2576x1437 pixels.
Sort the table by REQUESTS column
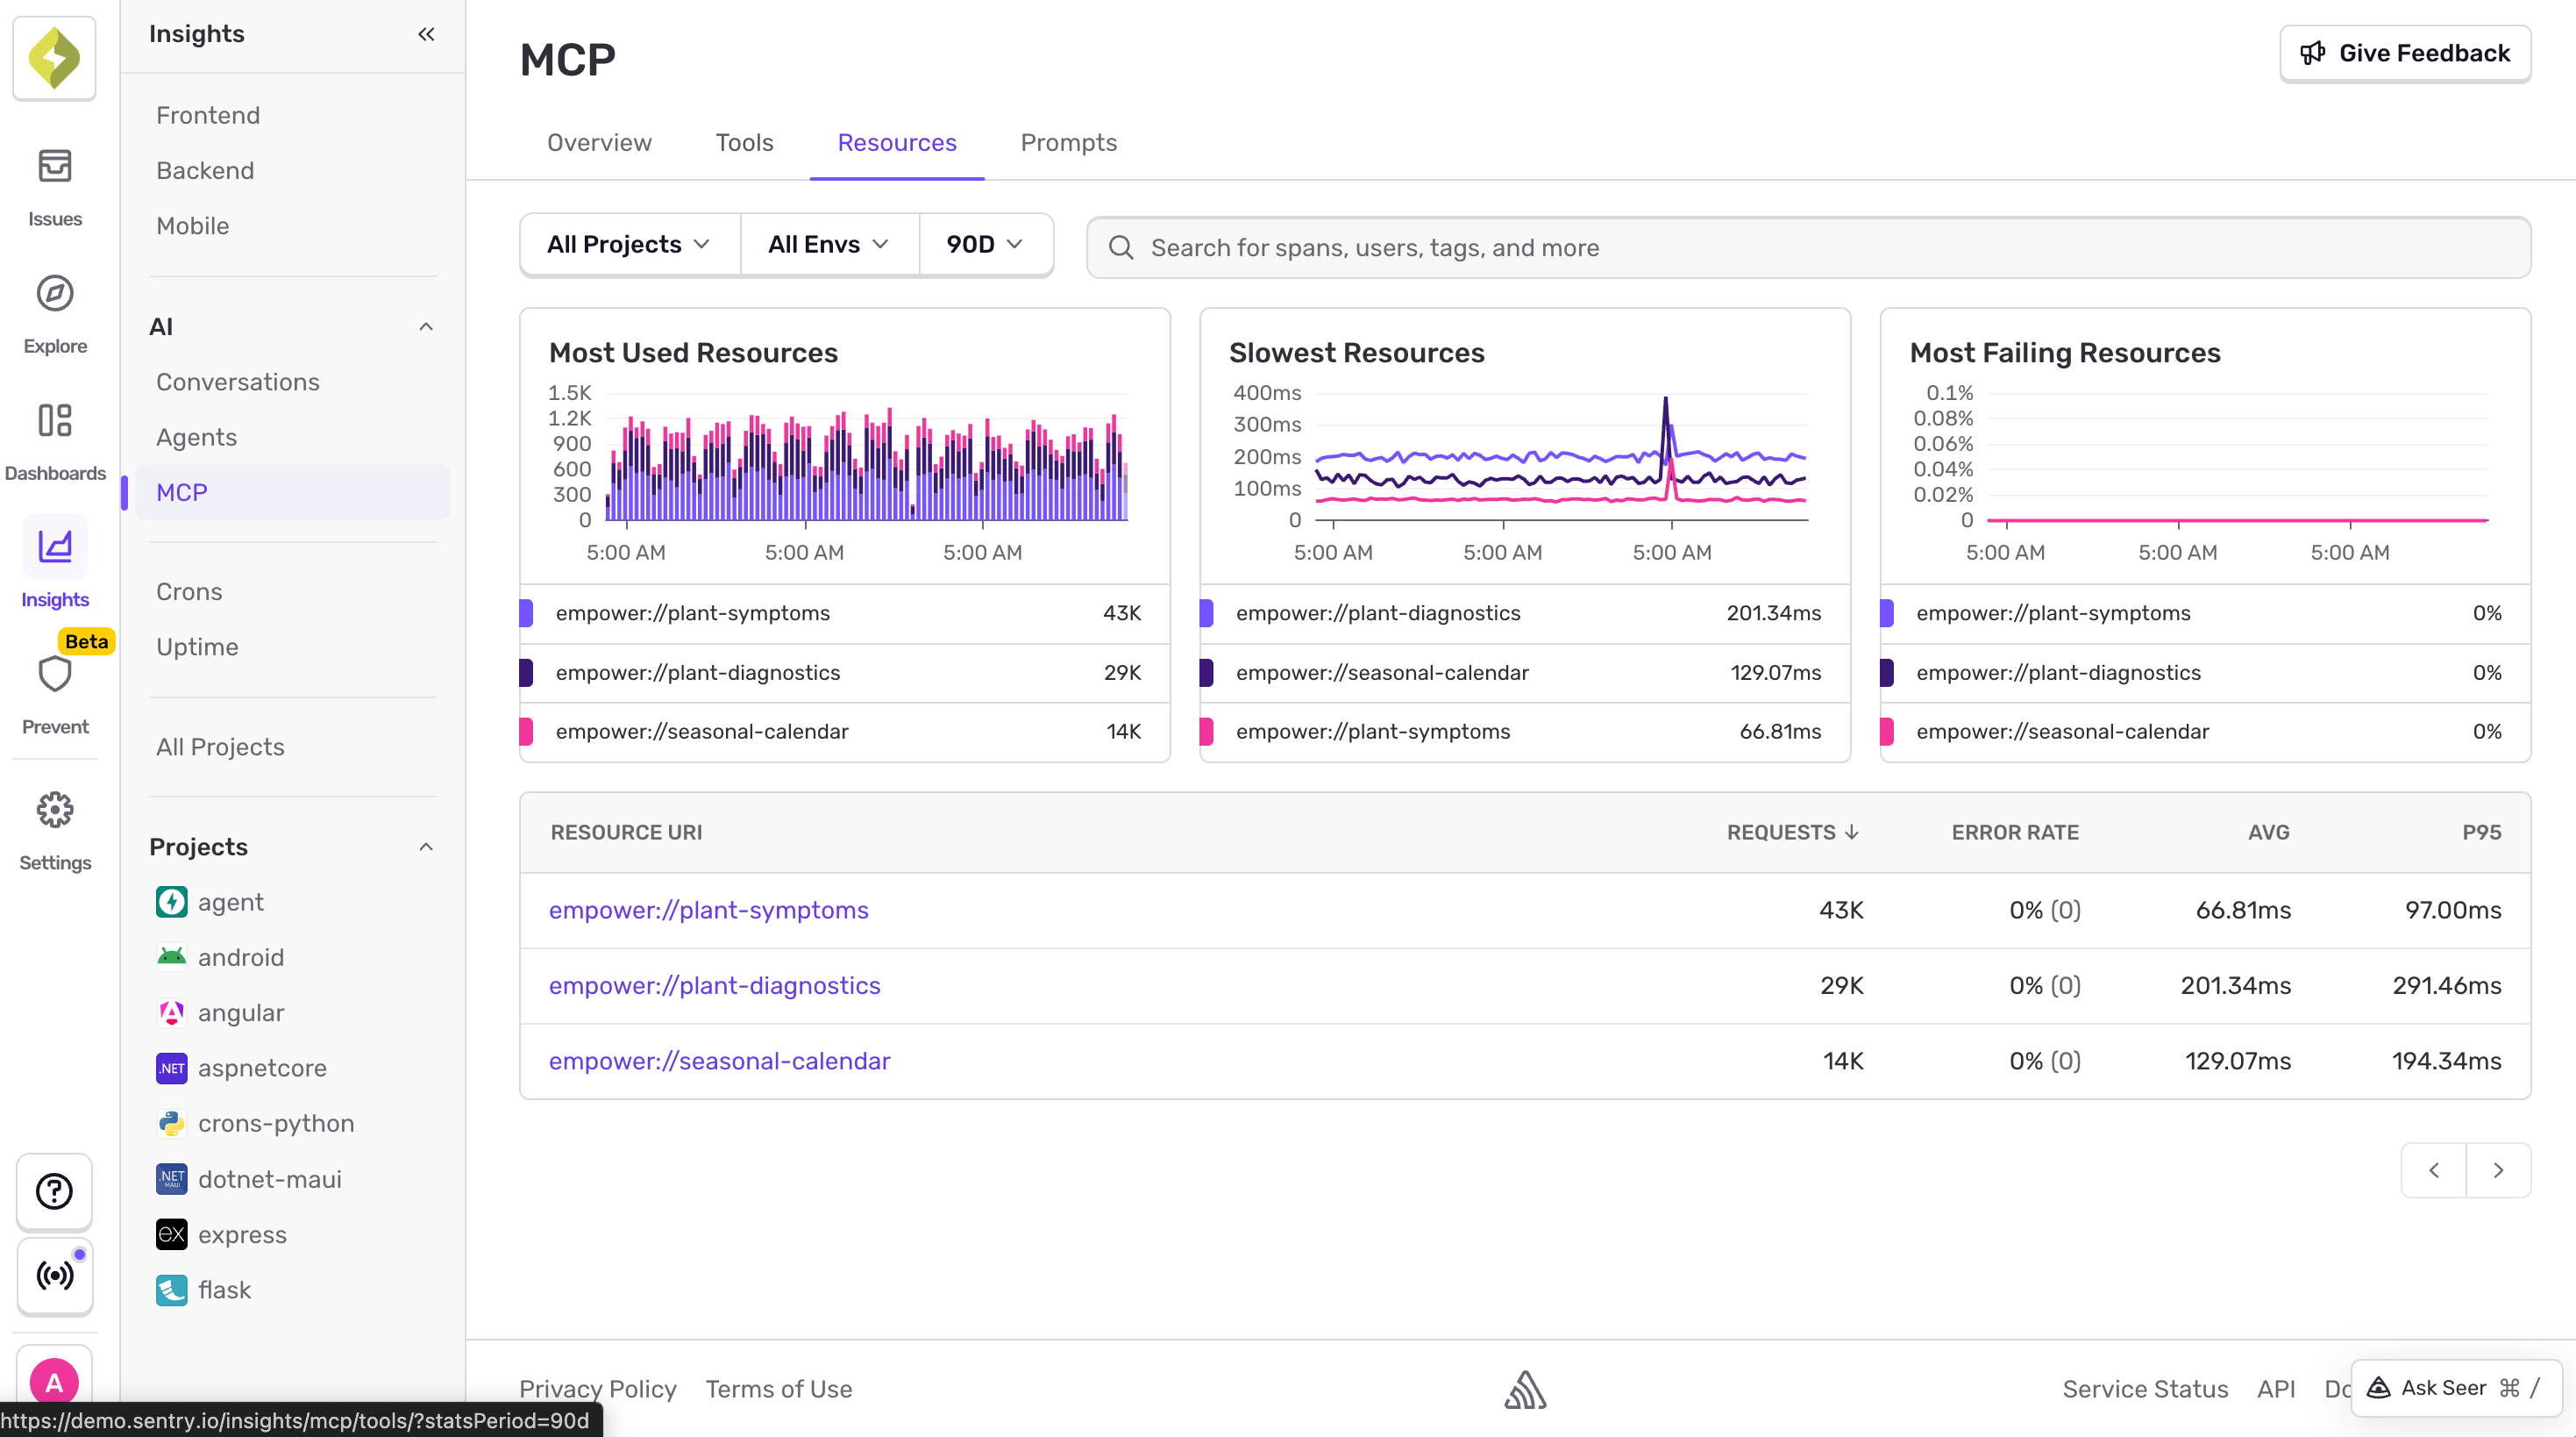point(1791,832)
